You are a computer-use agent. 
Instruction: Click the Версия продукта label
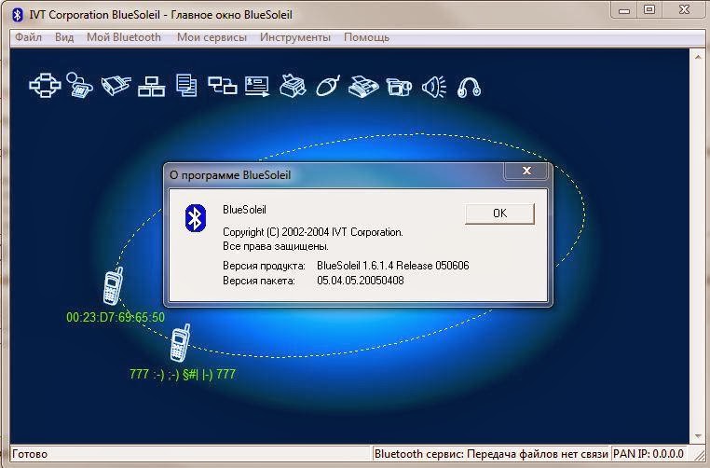click(264, 266)
